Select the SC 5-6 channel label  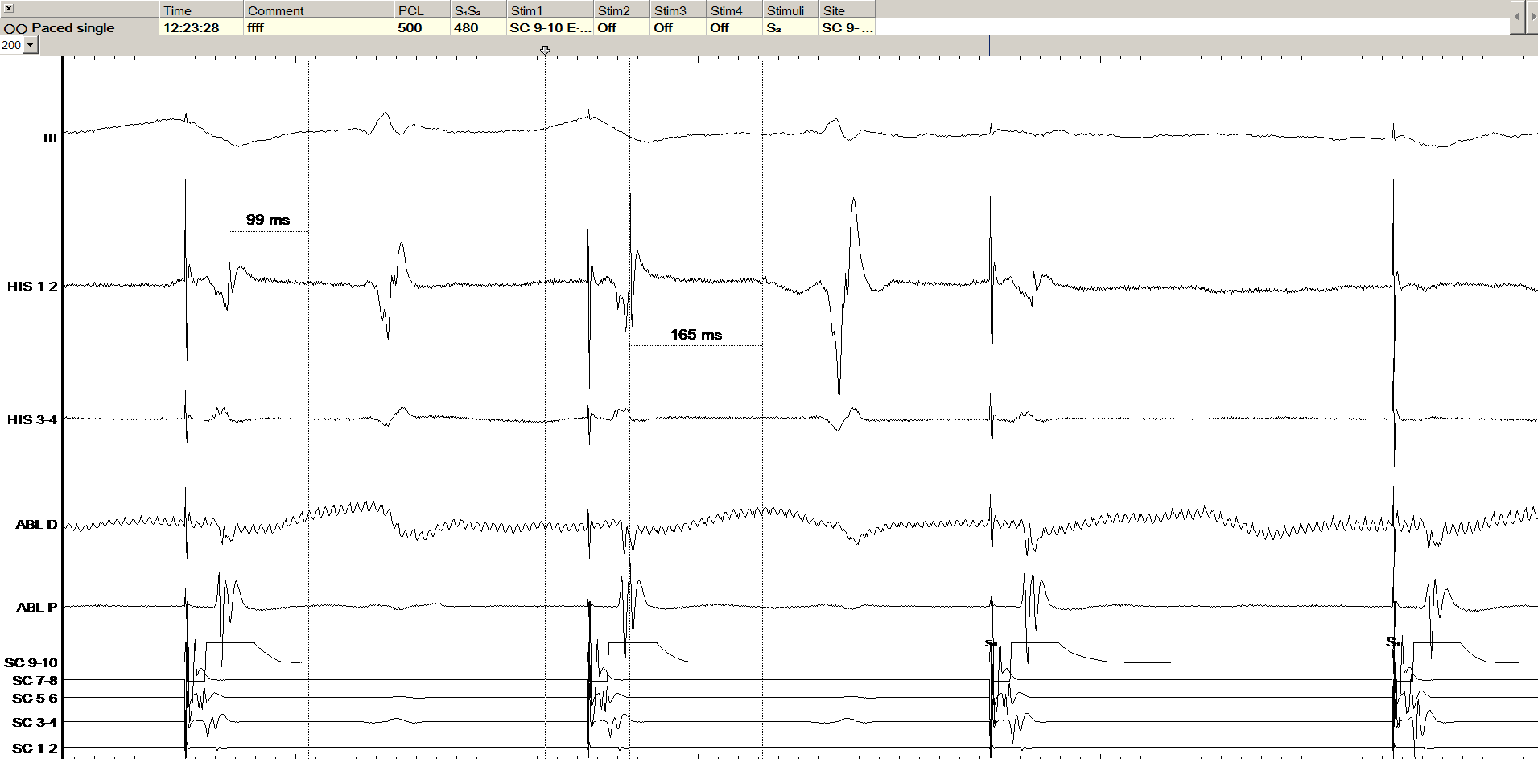click(x=35, y=699)
